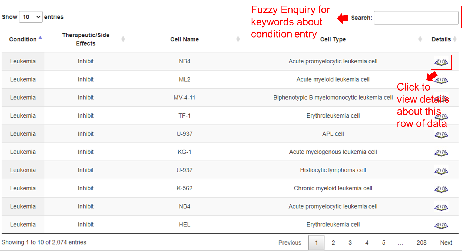Click the Next pagination link
Screen dimensions: 462x251
446,243
